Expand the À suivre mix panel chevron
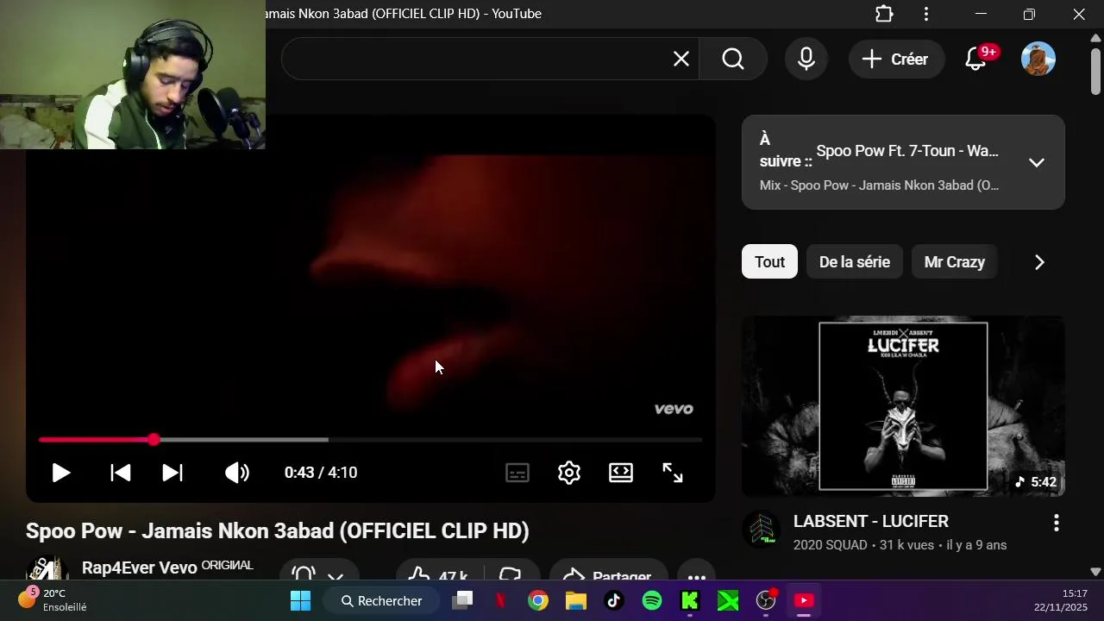This screenshot has width=1104, height=621. [x=1037, y=162]
